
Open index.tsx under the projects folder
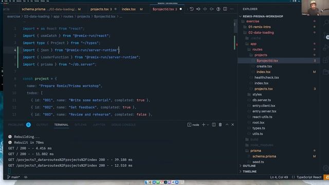[263, 72]
